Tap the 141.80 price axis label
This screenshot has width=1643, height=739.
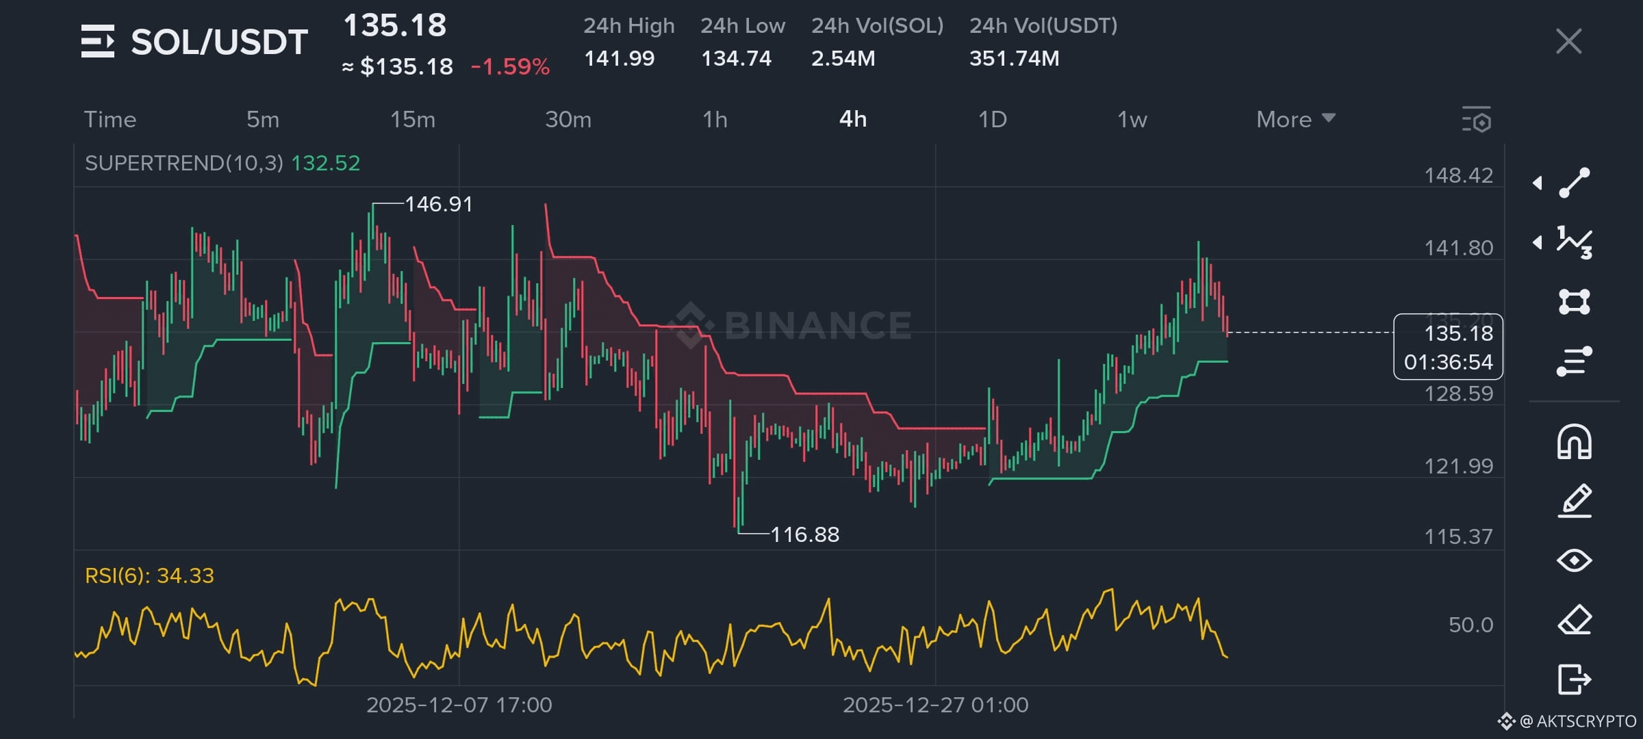pos(1459,248)
